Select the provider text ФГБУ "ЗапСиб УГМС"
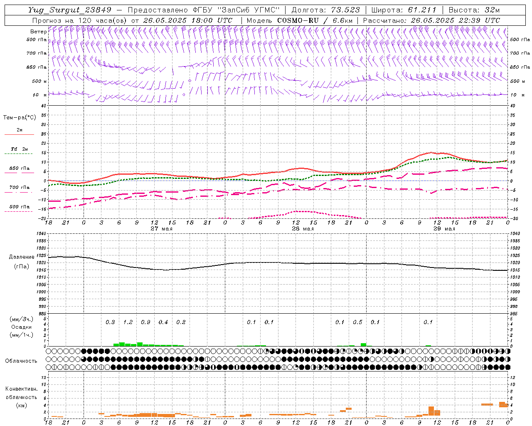This screenshot has height=426, width=532. click(237, 10)
